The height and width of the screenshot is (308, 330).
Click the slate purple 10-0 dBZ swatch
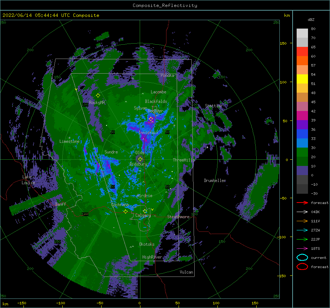302,171
